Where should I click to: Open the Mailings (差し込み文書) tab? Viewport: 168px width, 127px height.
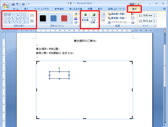[76, 9]
